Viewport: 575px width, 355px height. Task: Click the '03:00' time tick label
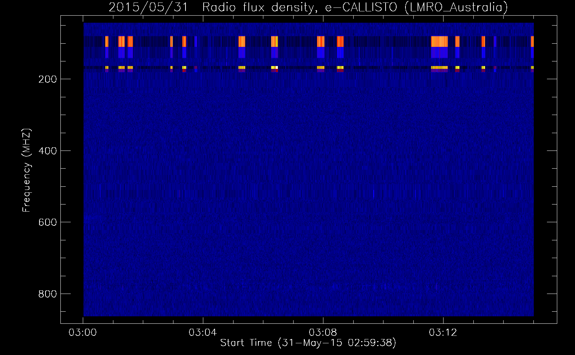(x=83, y=333)
